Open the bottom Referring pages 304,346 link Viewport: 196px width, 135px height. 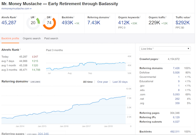pyautogui.click(x=43, y=134)
